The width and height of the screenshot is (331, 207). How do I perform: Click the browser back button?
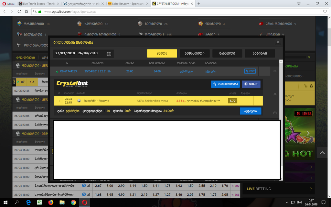pyautogui.click(x=5, y=11)
